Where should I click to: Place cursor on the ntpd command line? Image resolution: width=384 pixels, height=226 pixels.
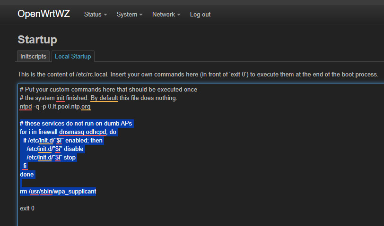click(55, 107)
